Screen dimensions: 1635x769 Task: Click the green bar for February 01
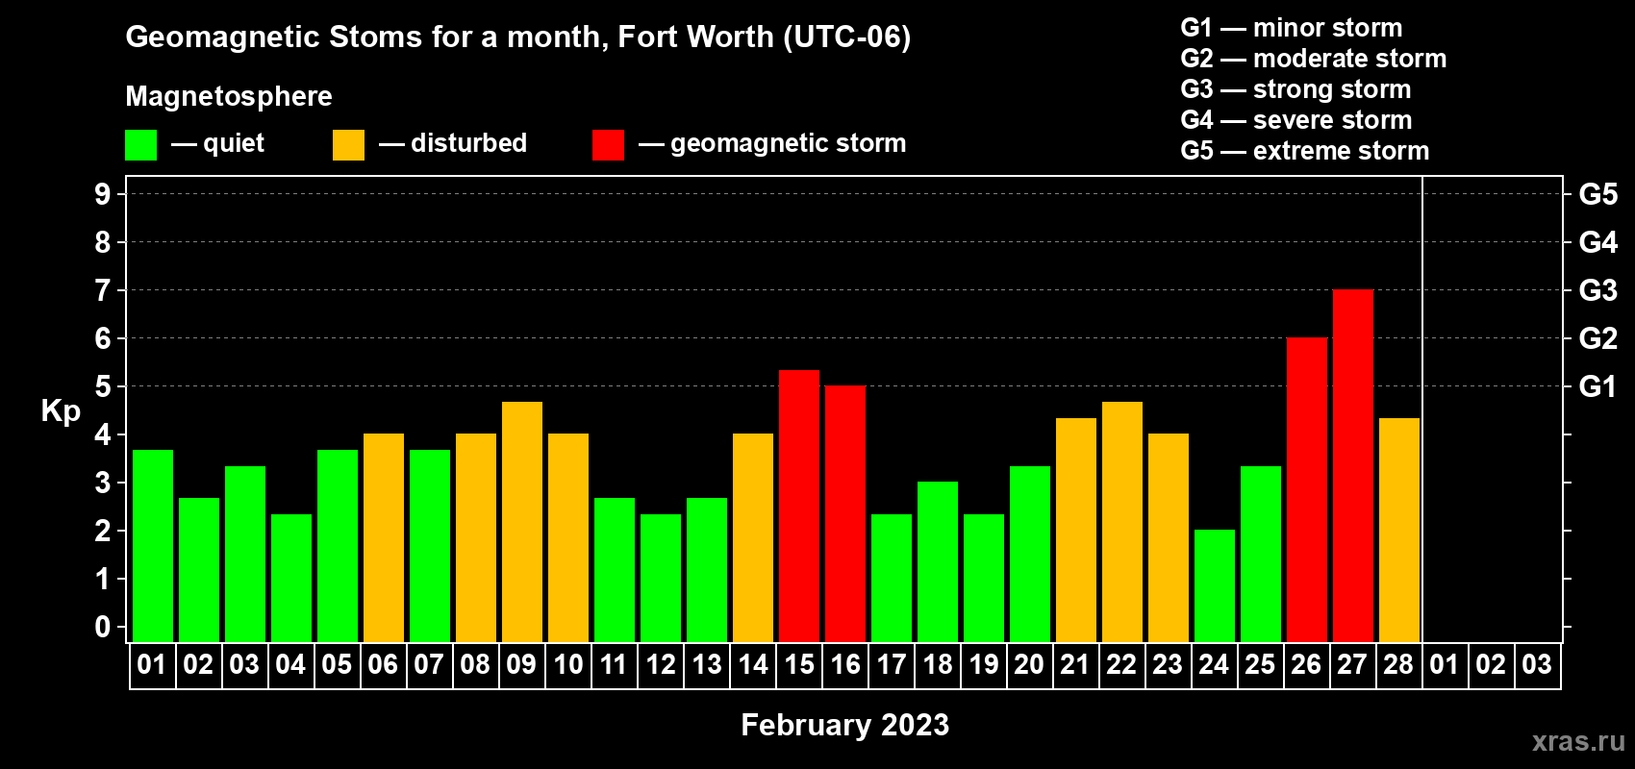point(153,546)
